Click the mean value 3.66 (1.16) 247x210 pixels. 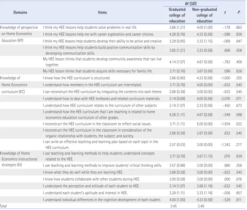(x=204, y=186)
